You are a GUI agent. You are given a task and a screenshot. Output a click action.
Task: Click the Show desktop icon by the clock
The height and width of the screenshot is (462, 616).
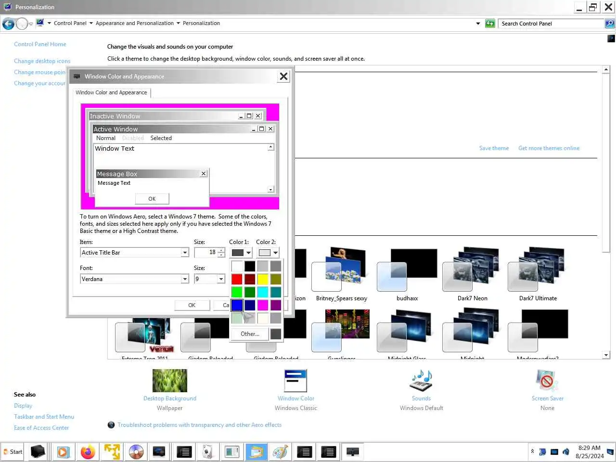[x=610, y=452]
